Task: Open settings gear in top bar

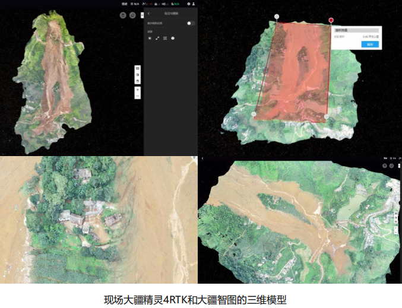Action: click(x=189, y=4)
